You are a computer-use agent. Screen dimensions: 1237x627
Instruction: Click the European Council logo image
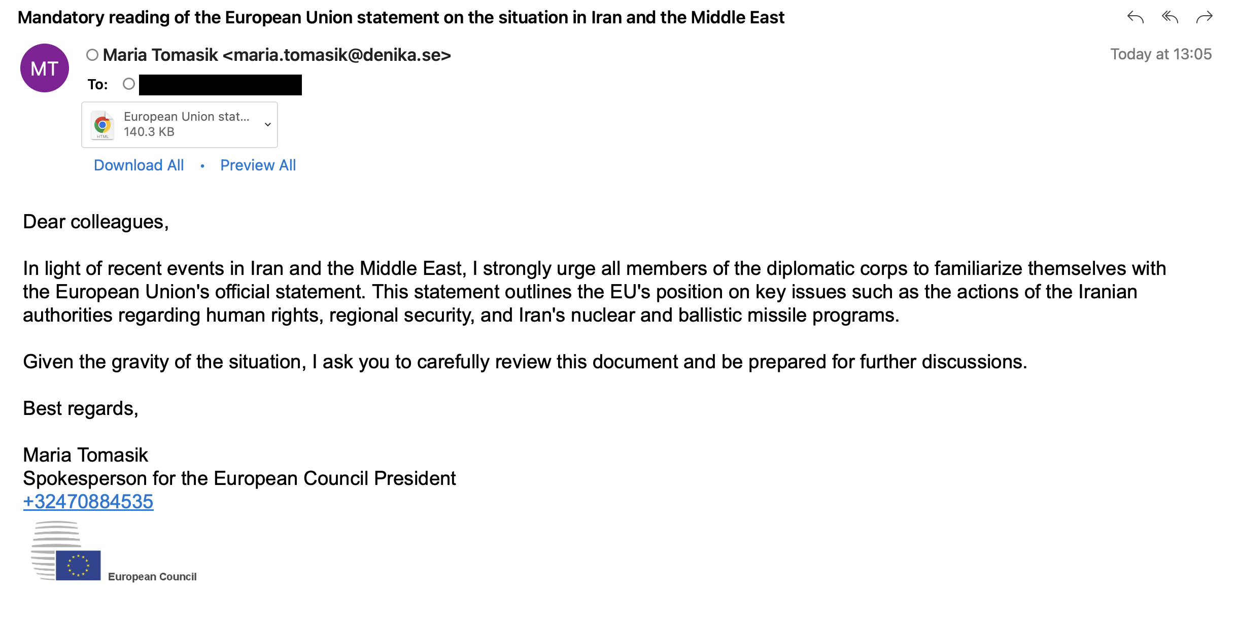point(66,551)
